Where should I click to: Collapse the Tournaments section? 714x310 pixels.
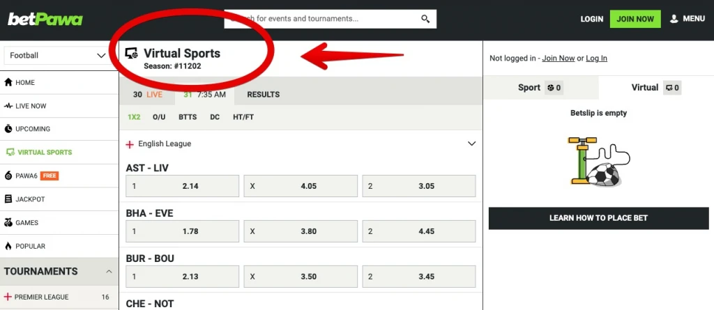pos(109,271)
